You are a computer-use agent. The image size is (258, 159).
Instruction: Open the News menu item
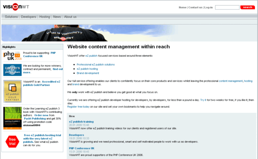tap(57, 17)
